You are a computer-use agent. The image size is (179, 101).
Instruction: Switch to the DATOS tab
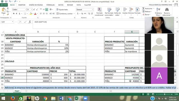[x=61, y=5]
